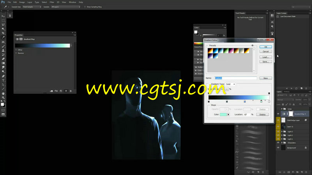The image size is (312, 175).
Task: Open gradient picker arrow in Properties panel
Action: pos(71,45)
